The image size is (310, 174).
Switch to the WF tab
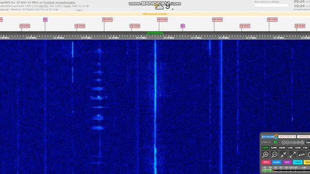266,162
